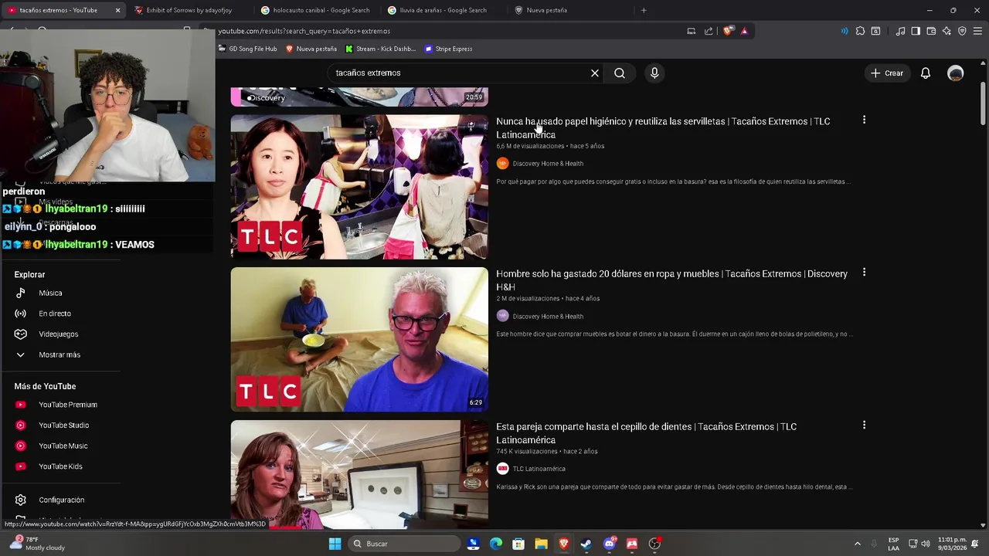The width and height of the screenshot is (989, 556).
Task: Click TLC Latinoamérica channel avatar
Action: point(502,469)
